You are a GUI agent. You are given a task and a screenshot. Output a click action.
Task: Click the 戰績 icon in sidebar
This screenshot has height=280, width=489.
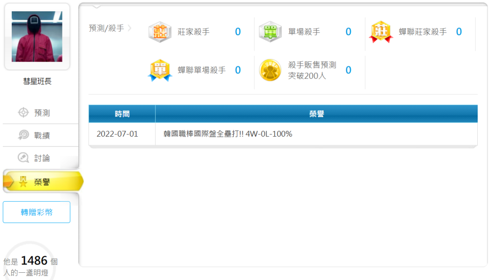click(24, 135)
